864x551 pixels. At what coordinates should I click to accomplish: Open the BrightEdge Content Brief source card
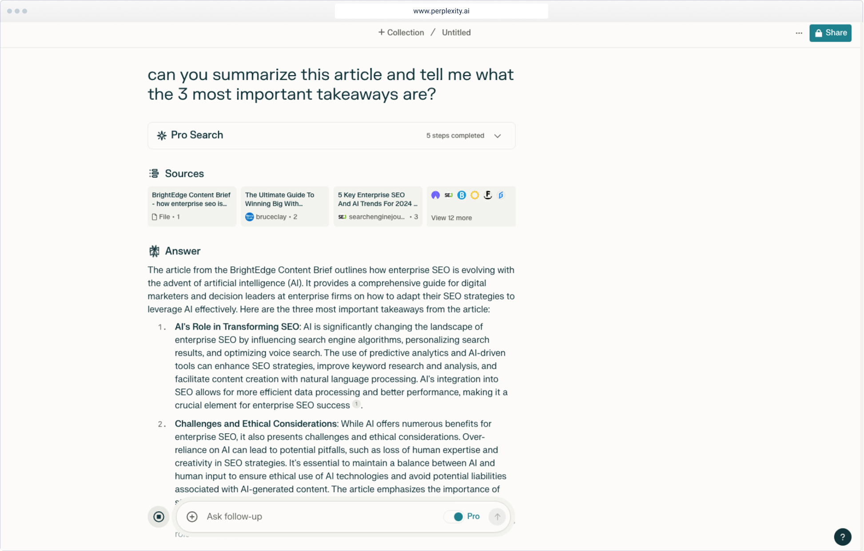pos(191,206)
